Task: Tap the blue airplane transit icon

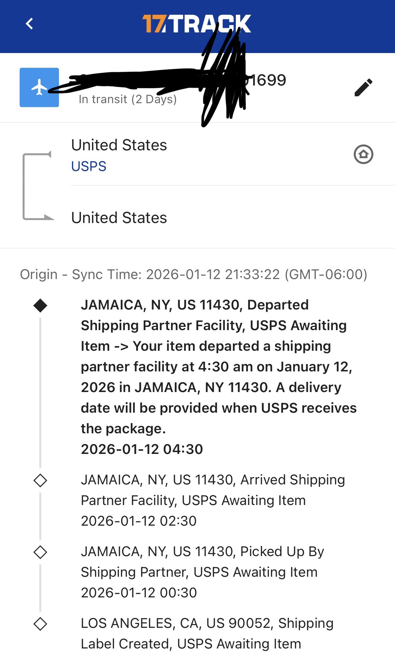Action: point(39,87)
